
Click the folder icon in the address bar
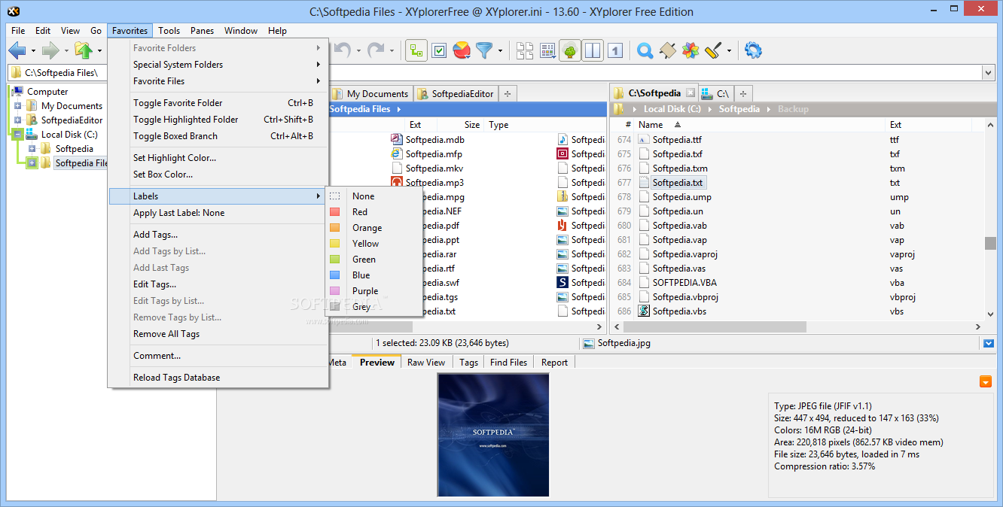click(x=16, y=73)
